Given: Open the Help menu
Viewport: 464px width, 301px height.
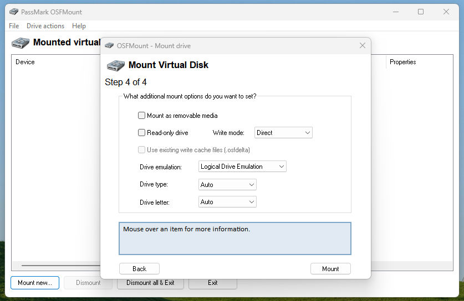Looking at the screenshot, I should pos(79,26).
